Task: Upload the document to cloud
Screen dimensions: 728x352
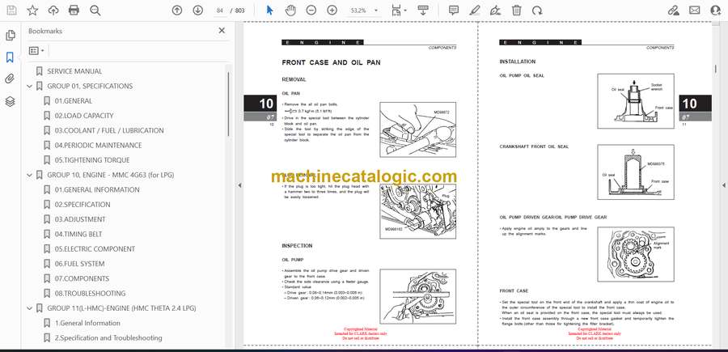Action: tap(53, 11)
